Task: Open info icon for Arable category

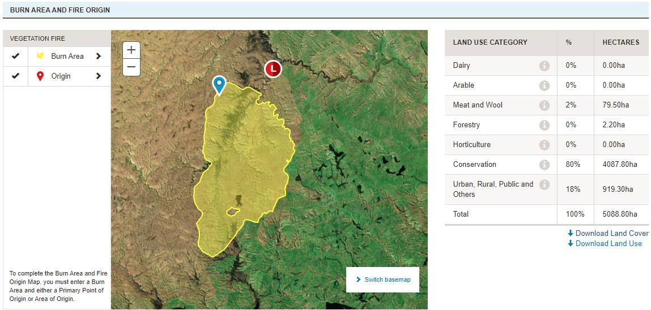Action: click(x=544, y=85)
